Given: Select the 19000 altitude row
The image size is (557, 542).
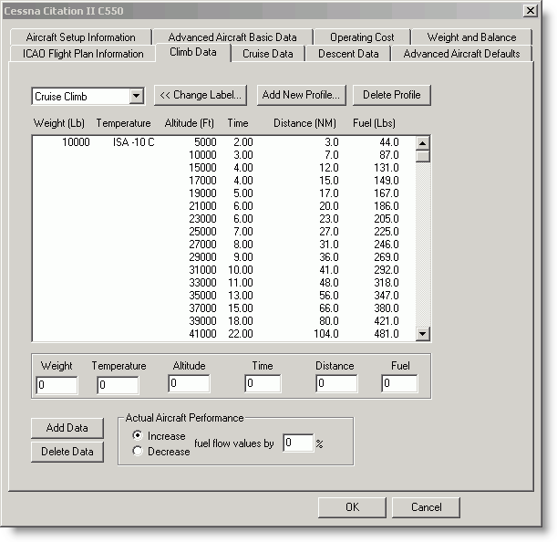Looking at the screenshot, I should coord(223,193).
